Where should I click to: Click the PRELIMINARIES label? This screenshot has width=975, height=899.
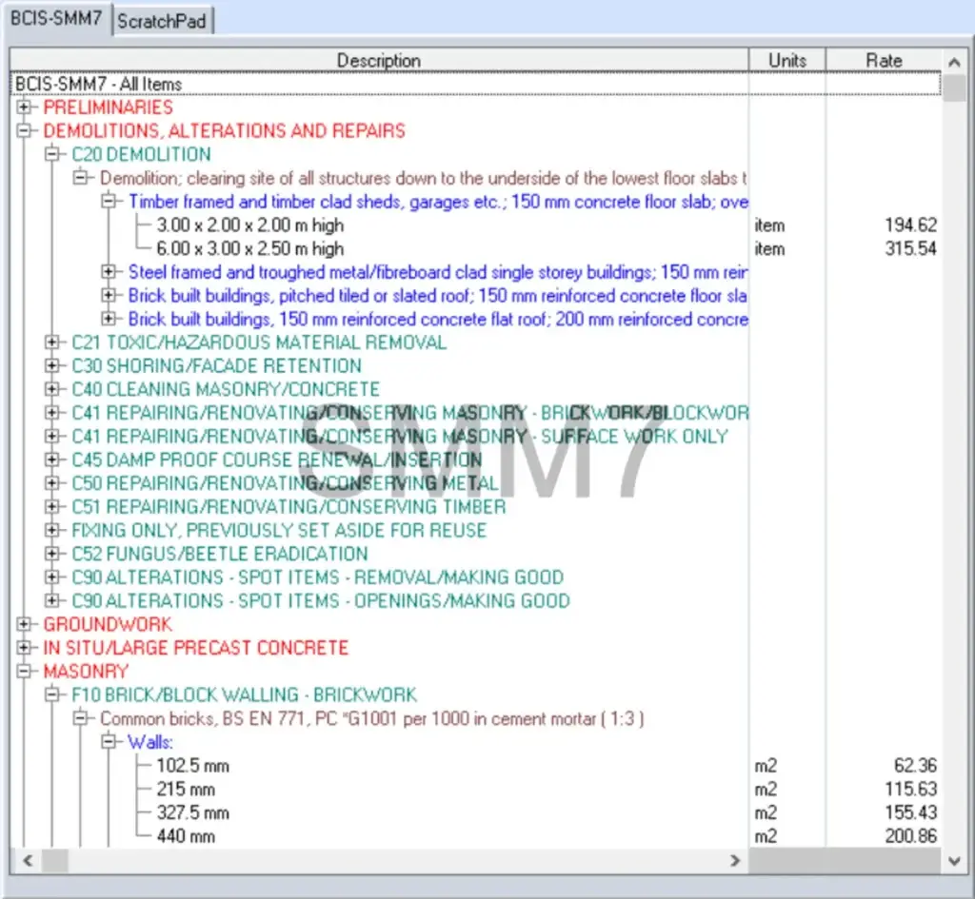click(109, 107)
